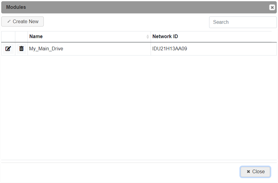Screen dimensions: 278x183
Task: Click the sort arrows beside the Name header
Action: click(148, 36)
